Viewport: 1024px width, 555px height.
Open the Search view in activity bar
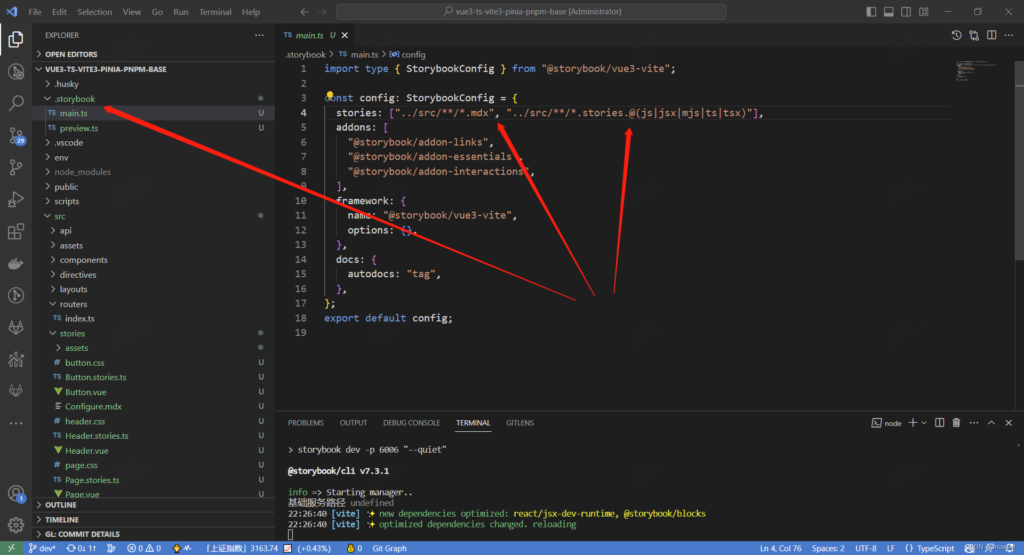(x=16, y=102)
